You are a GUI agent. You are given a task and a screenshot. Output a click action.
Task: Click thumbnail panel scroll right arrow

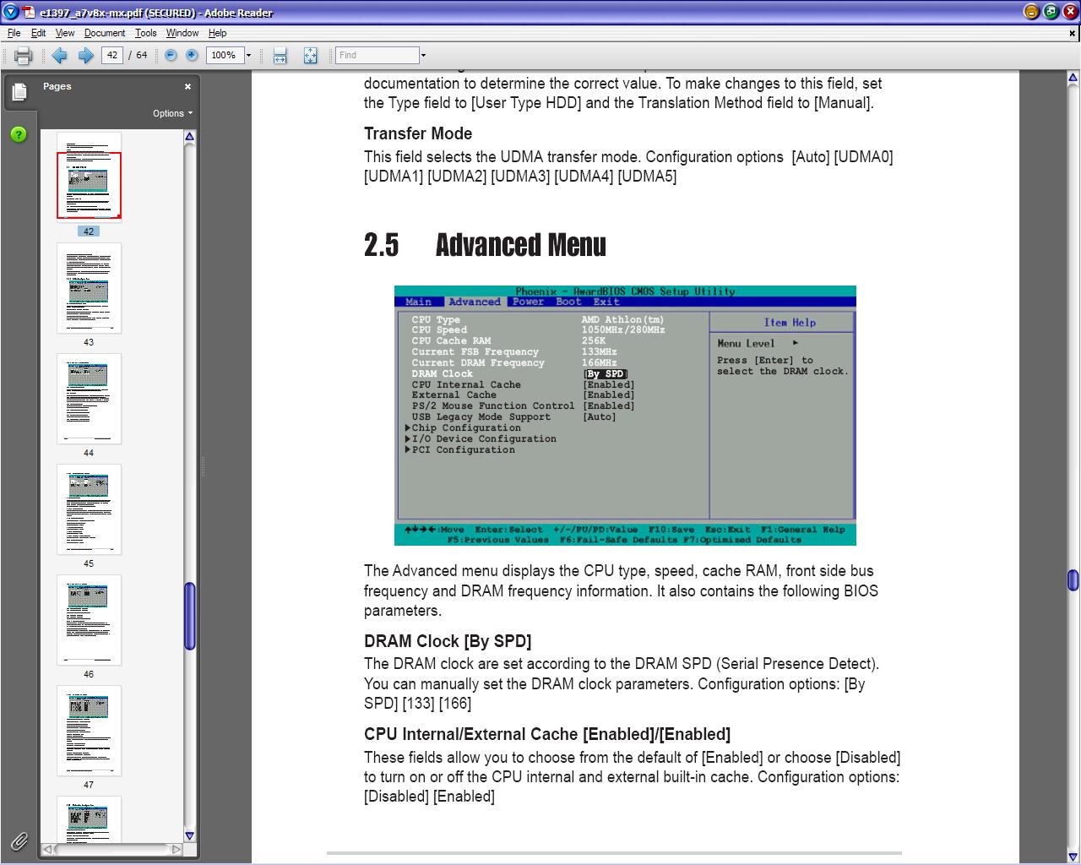pos(177,849)
